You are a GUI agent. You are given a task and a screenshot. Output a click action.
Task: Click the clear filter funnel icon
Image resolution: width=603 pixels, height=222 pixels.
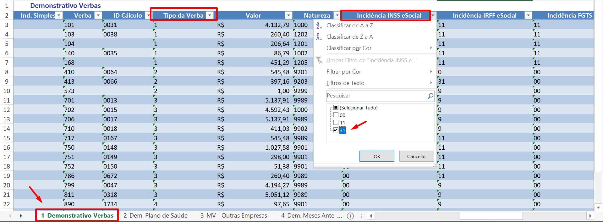point(319,60)
